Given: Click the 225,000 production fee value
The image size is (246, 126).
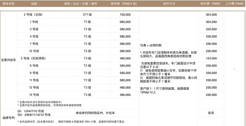Looking at the screenshot, I should (x=211, y=29).
